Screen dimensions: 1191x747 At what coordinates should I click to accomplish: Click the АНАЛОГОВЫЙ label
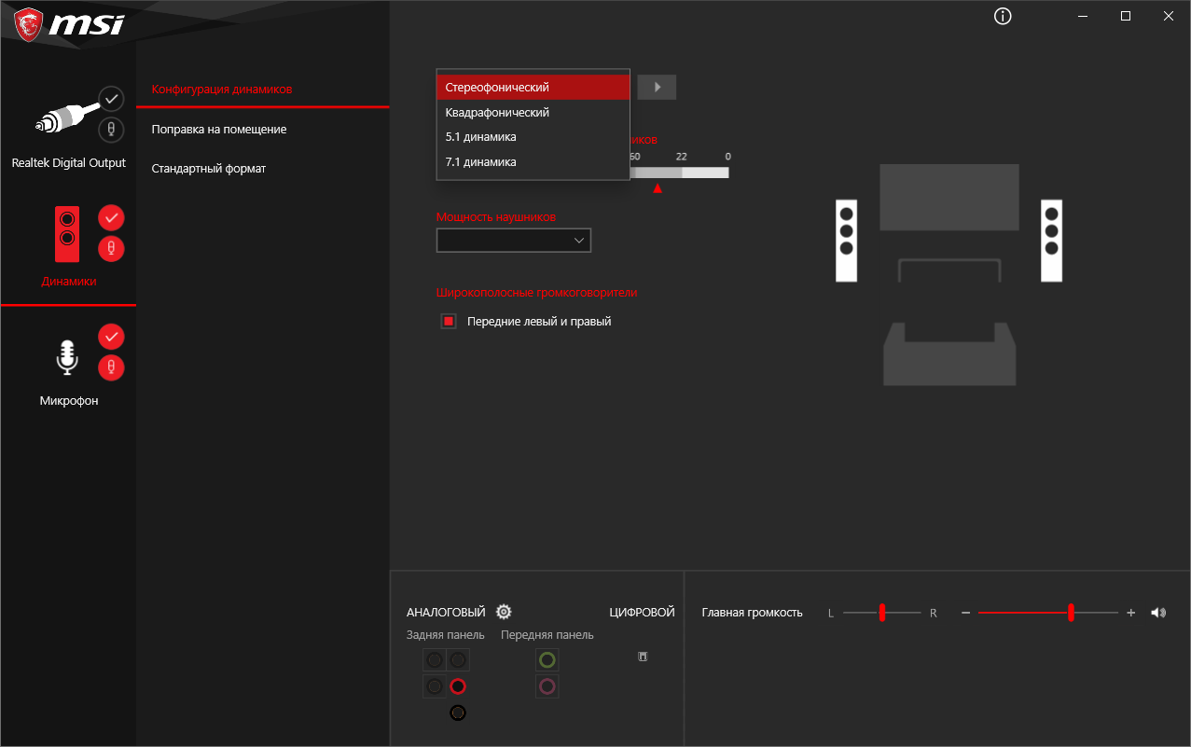pos(446,613)
